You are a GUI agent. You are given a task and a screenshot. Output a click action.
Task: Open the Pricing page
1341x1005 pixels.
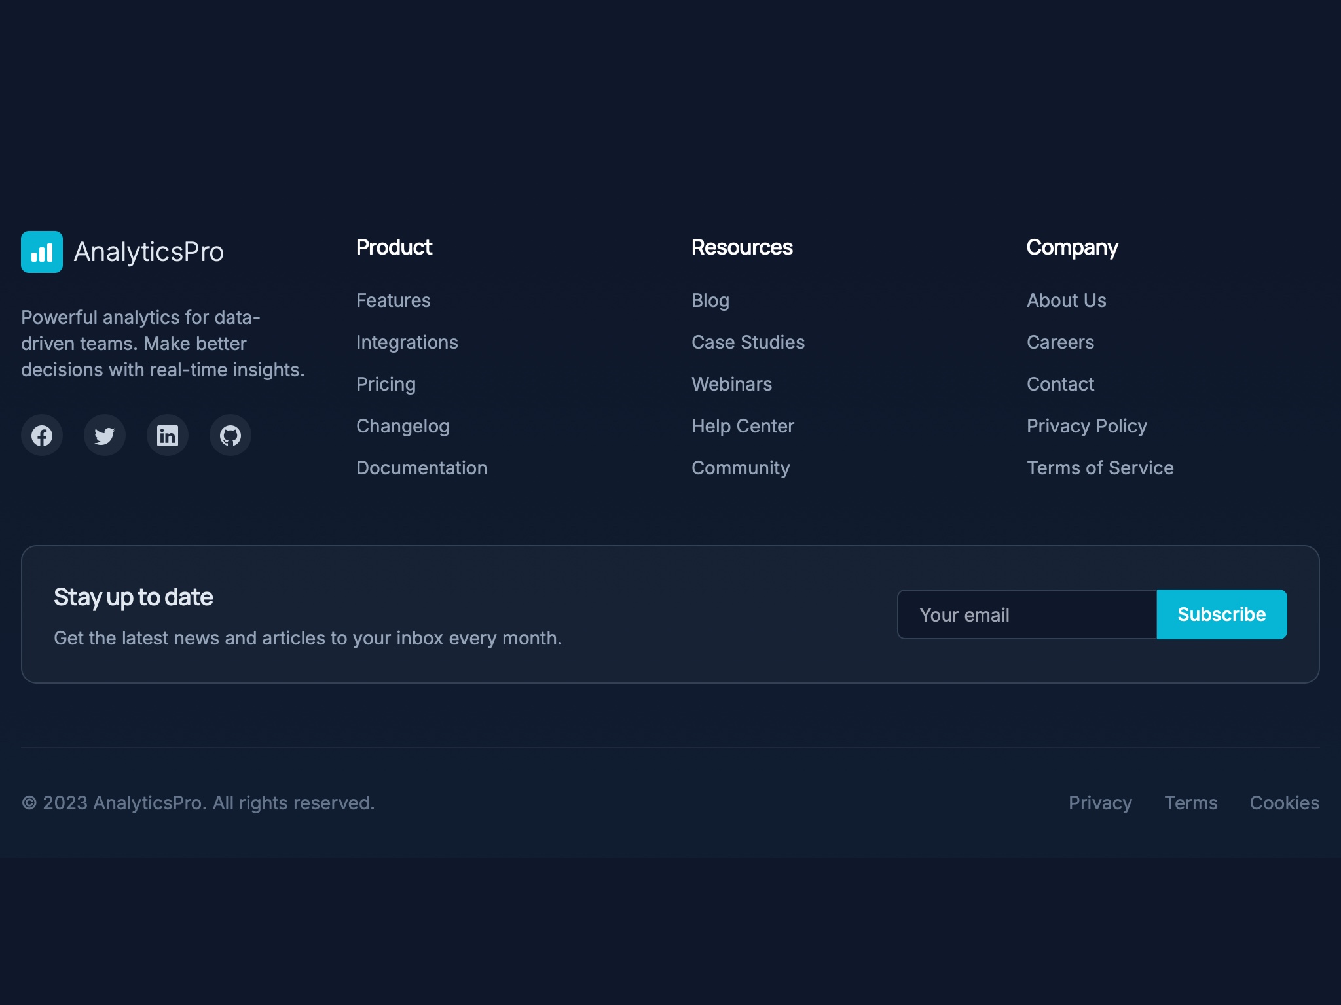click(x=386, y=384)
